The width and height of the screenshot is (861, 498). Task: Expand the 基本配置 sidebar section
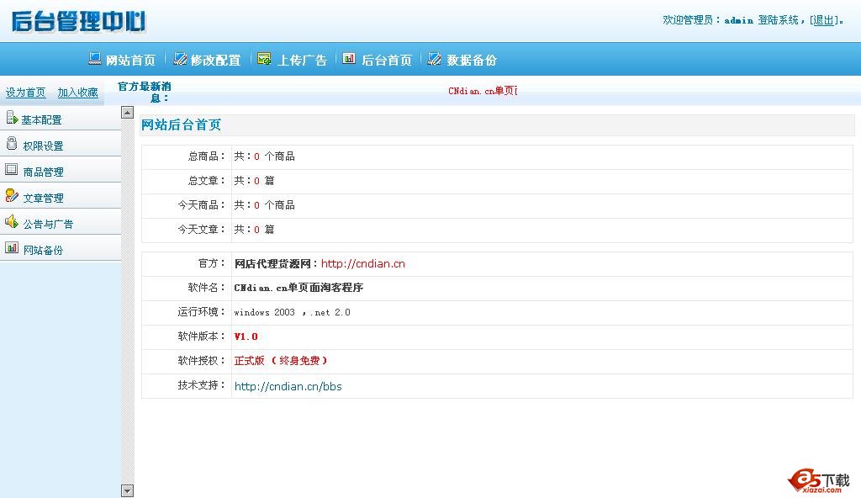click(x=41, y=119)
